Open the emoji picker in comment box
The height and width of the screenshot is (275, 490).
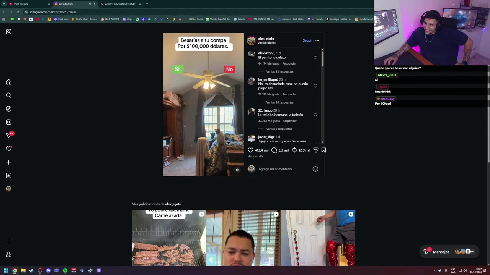(x=315, y=169)
